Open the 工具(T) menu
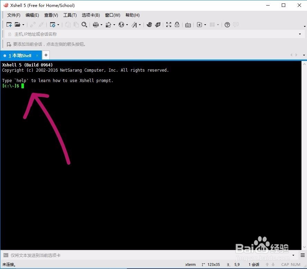Viewport: 307px width, 269px height. [70, 15]
